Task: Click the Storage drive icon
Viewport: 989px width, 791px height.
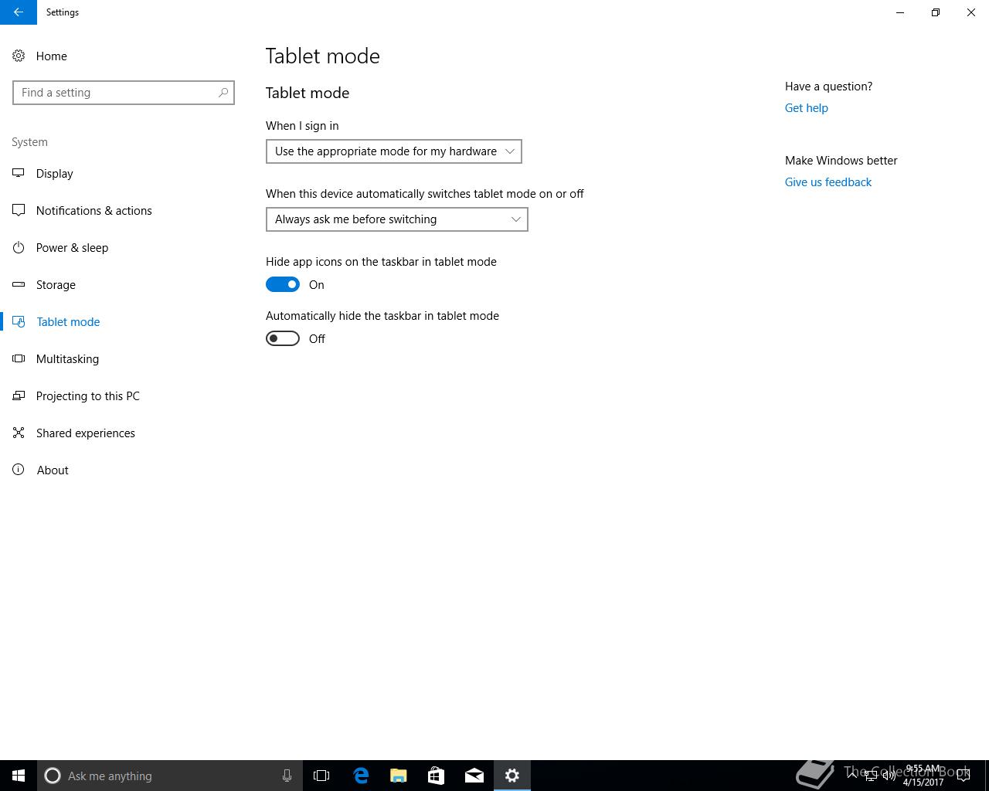Action: tap(19, 284)
